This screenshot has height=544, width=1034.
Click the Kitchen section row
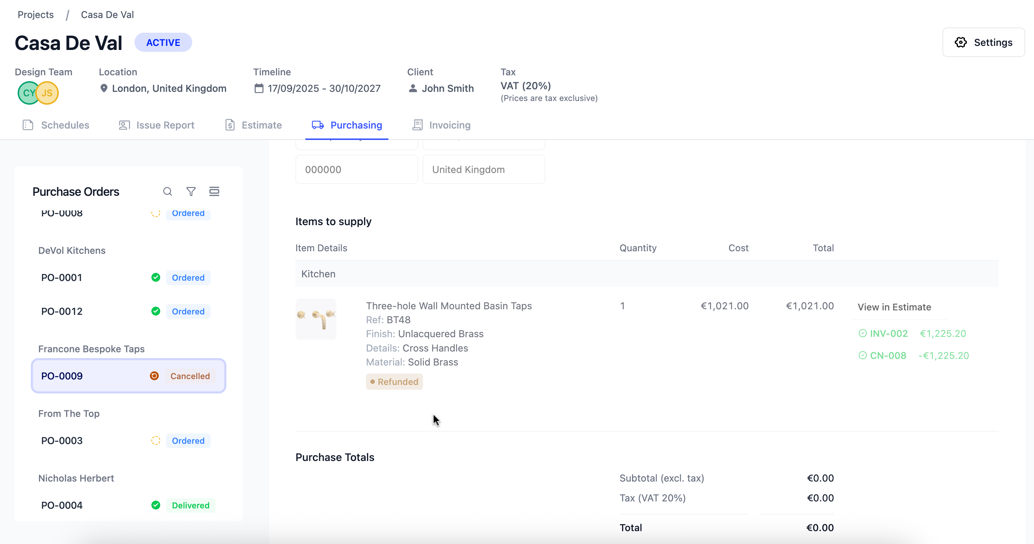(647, 274)
